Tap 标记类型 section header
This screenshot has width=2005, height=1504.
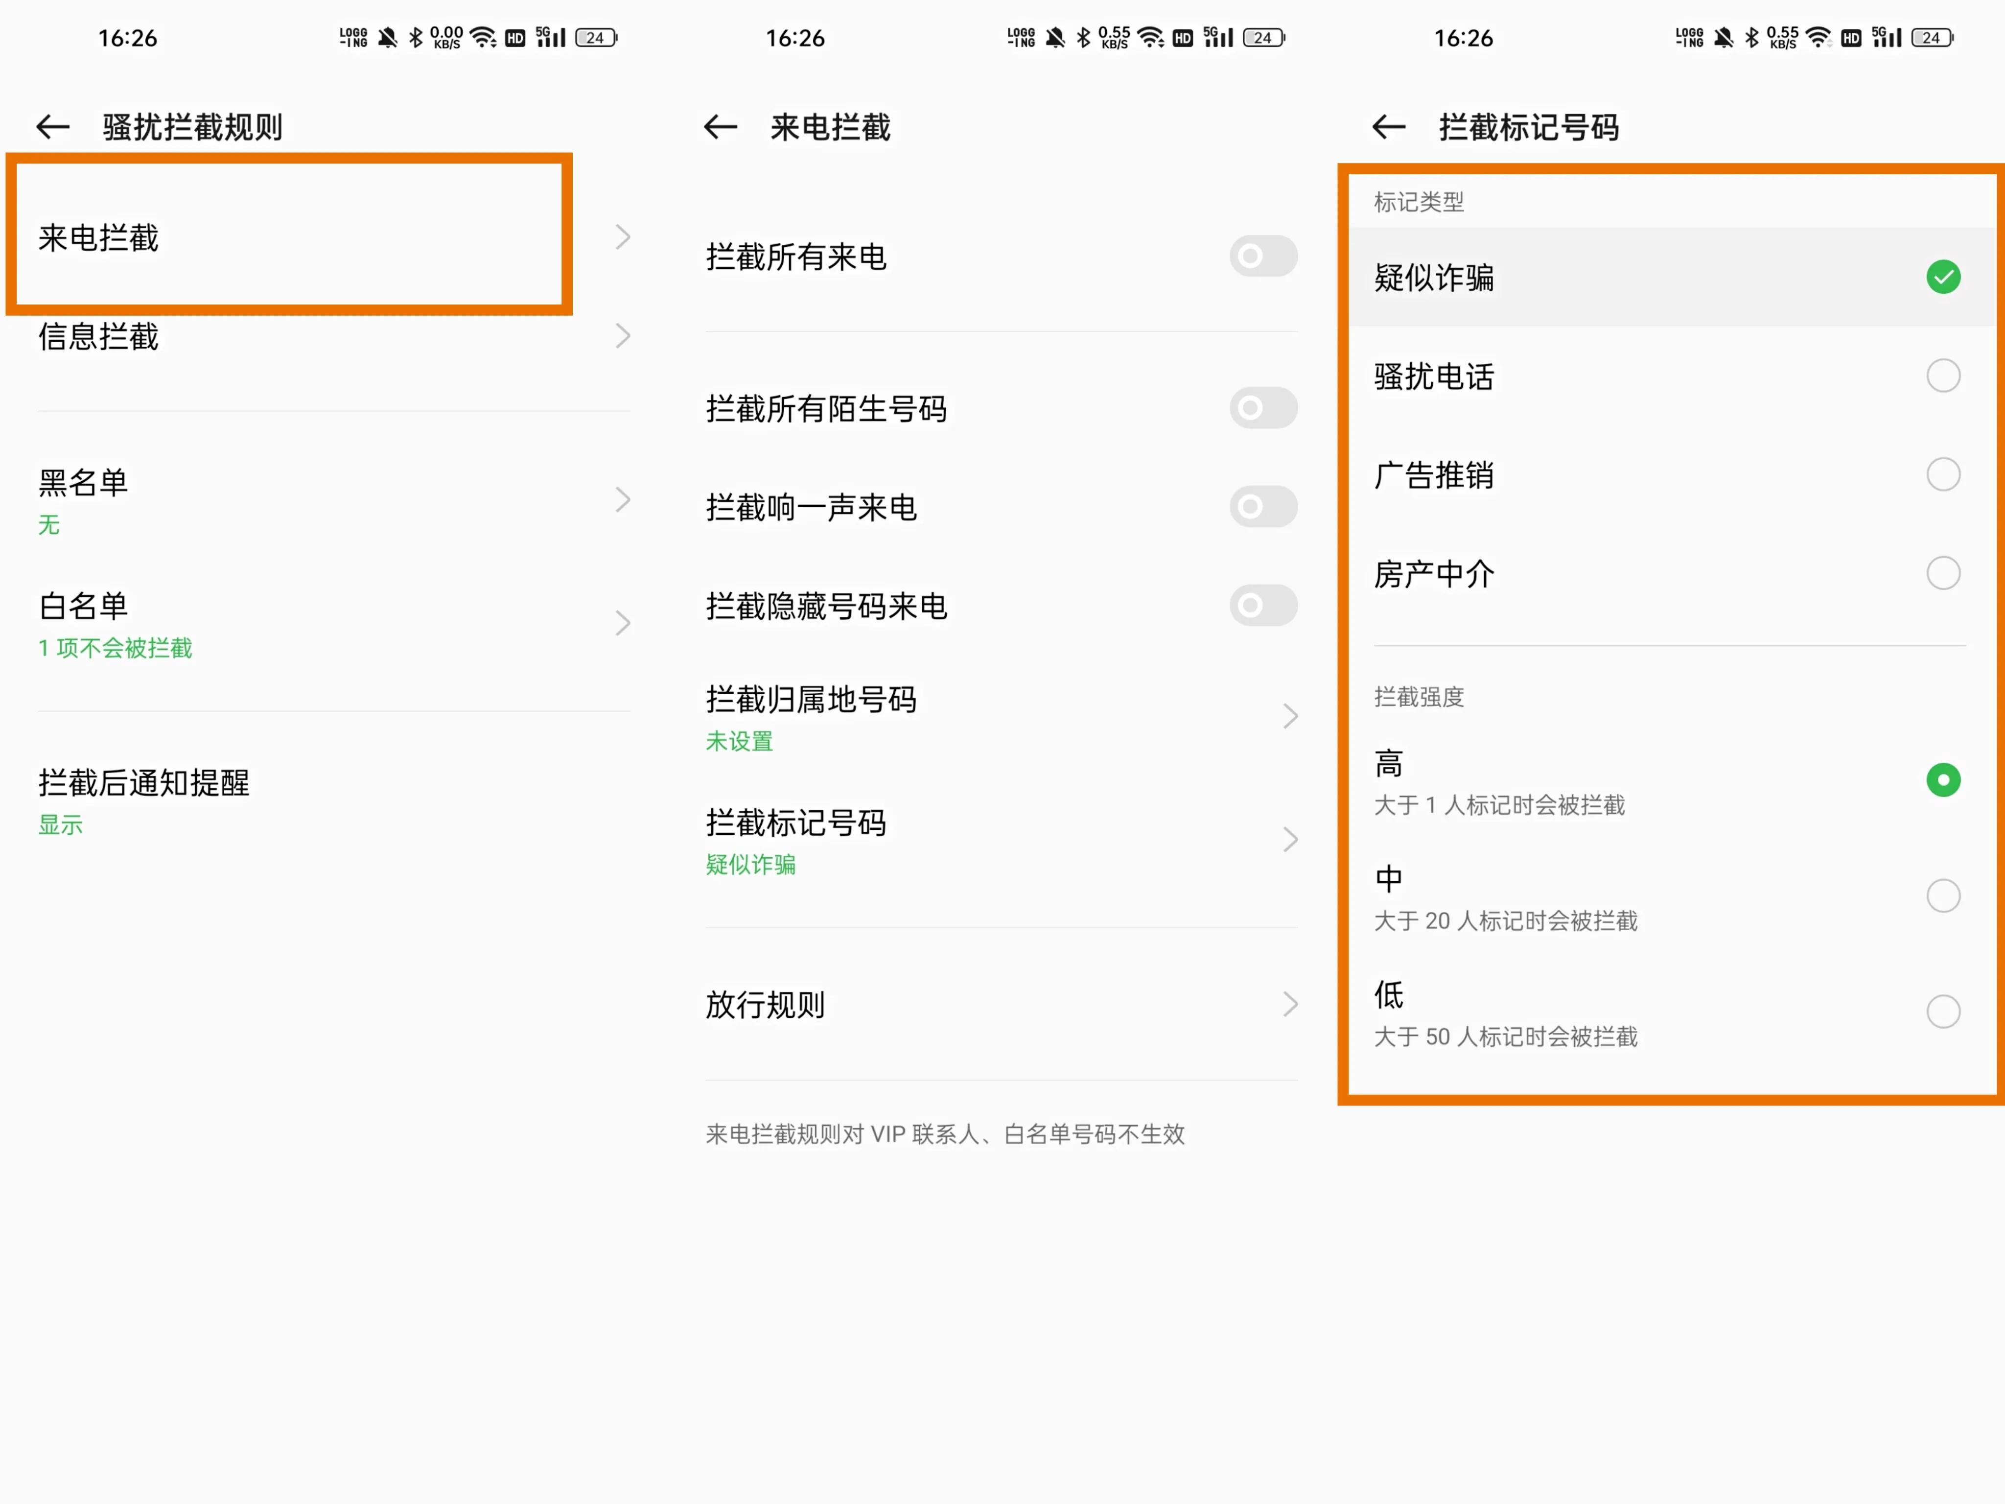(x=1420, y=202)
